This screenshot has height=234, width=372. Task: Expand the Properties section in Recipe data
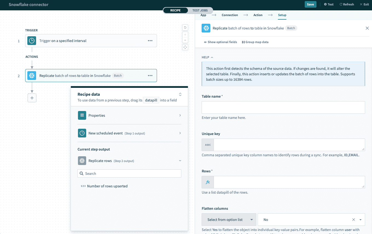tap(129, 115)
